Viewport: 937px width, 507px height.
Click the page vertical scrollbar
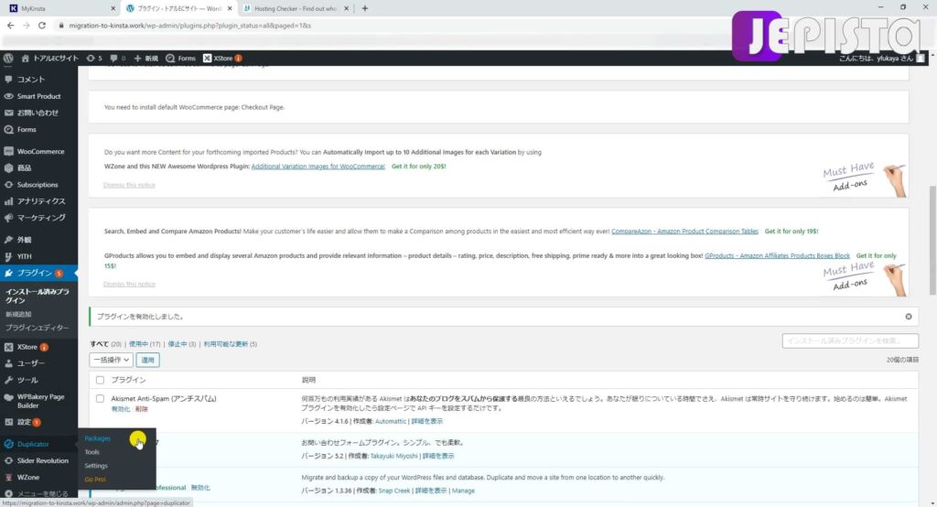tap(932, 241)
